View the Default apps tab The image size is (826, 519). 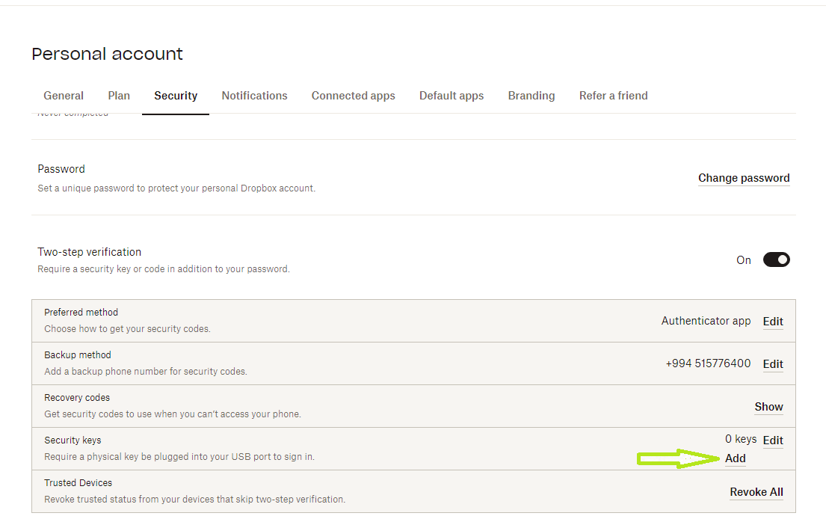[451, 96]
